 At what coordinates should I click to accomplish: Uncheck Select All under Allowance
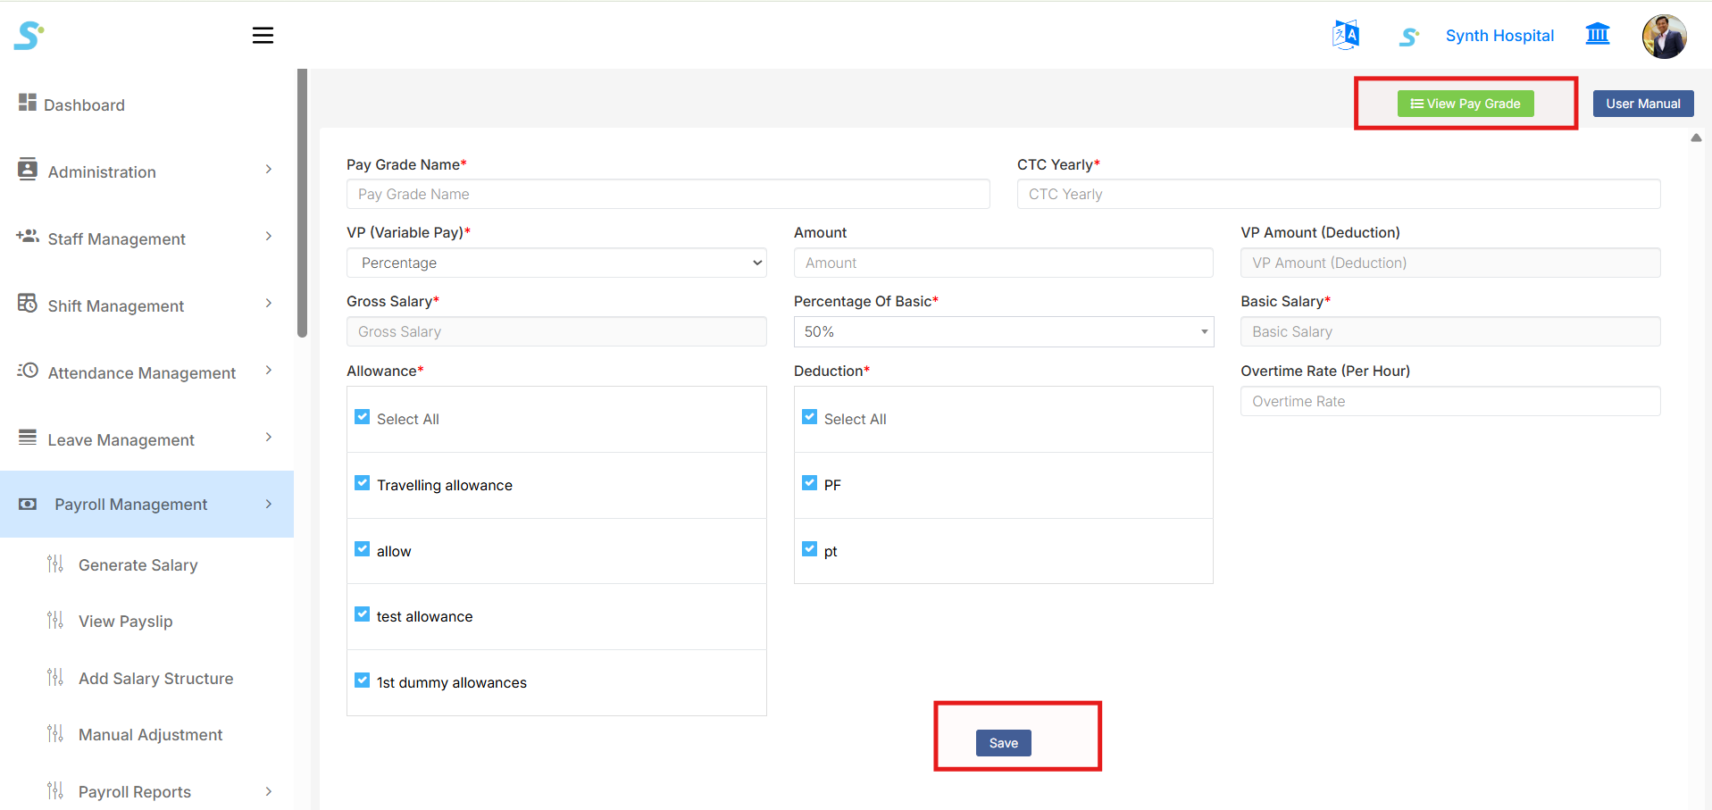click(362, 417)
